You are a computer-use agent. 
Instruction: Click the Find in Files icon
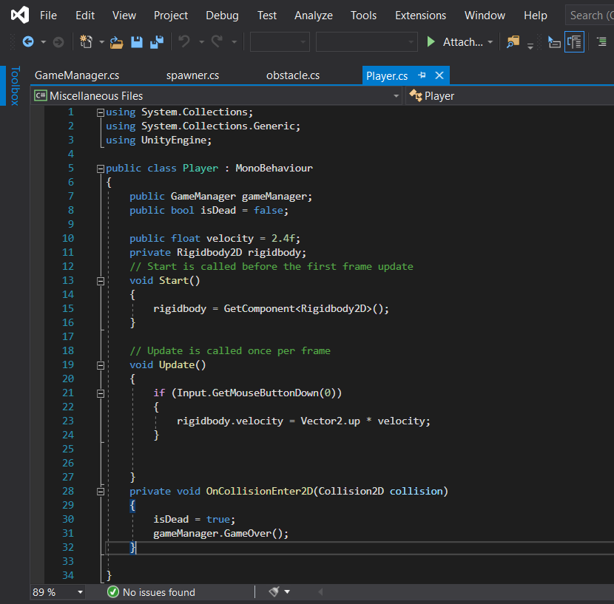[x=513, y=42]
